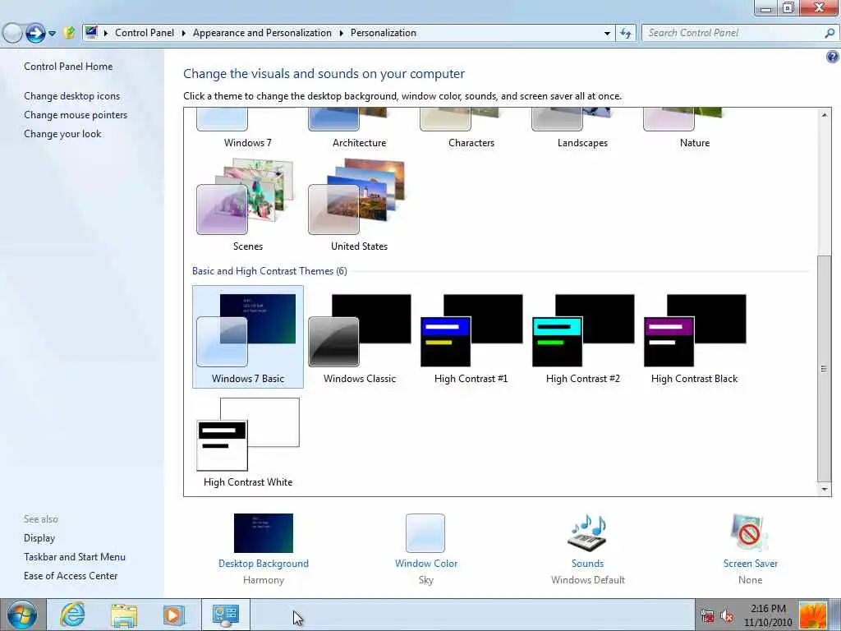
Task: Open Change mouse pointers
Action: pyautogui.click(x=76, y=115)
